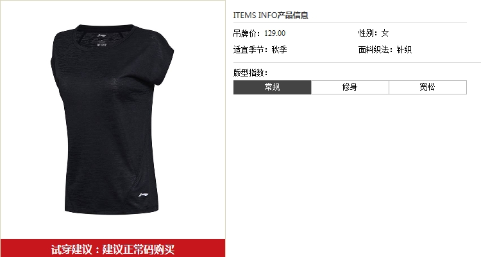Click the Li-Ning logo on shirt hem
481x257 pixels.
pos(143,195)
